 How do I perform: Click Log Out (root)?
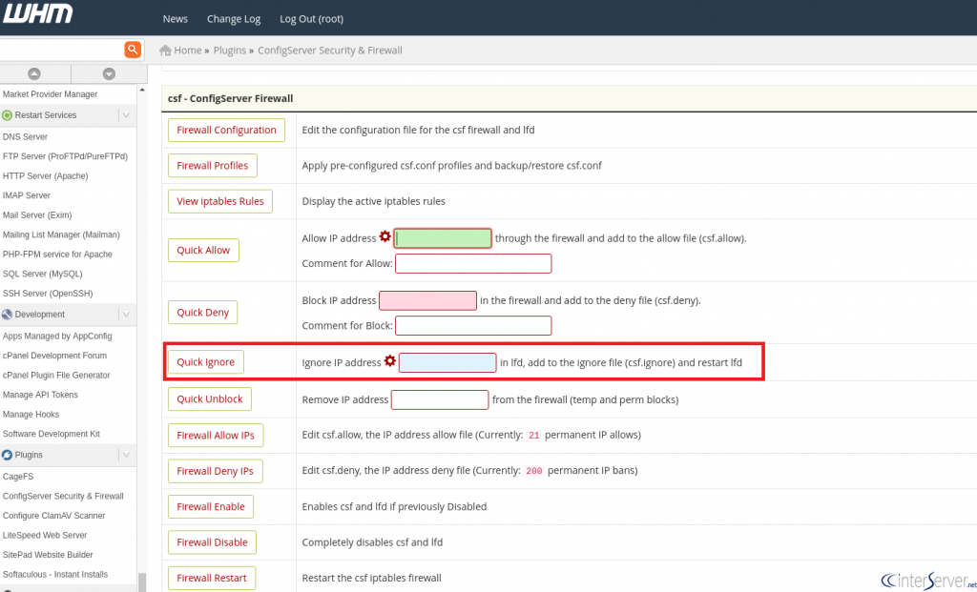click(312, 19)
